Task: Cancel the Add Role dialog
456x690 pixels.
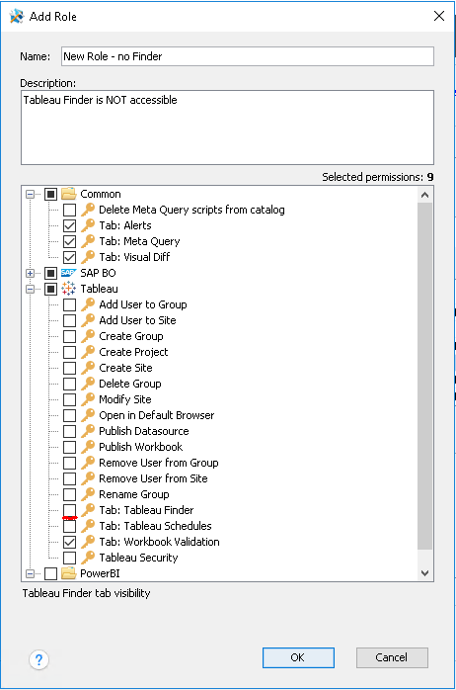Action: coord(392,657)
